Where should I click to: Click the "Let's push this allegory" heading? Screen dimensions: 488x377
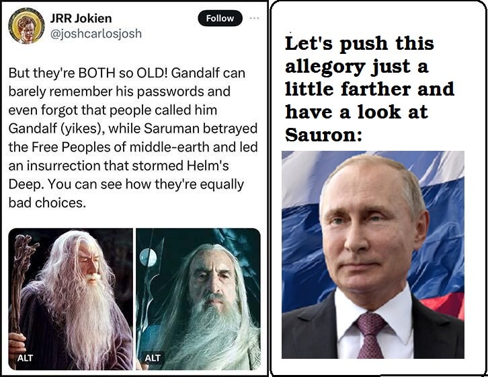click(x=370, y=89)
